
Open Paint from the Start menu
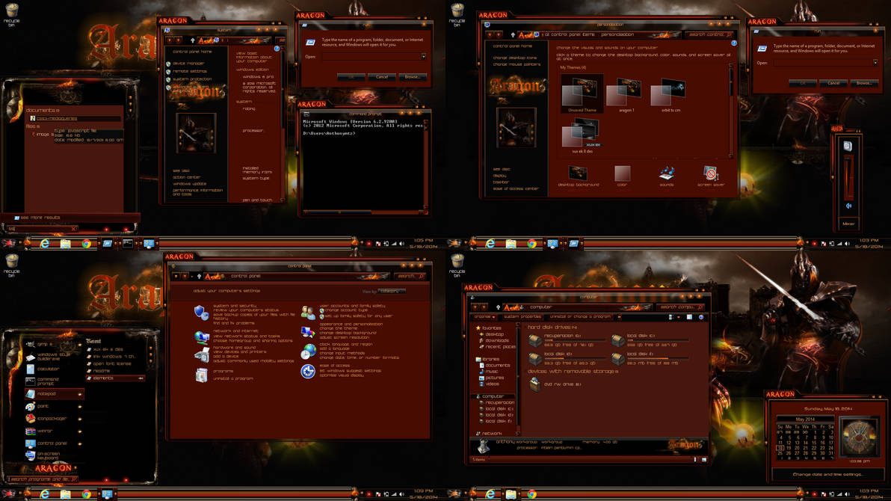click(43, 407)
